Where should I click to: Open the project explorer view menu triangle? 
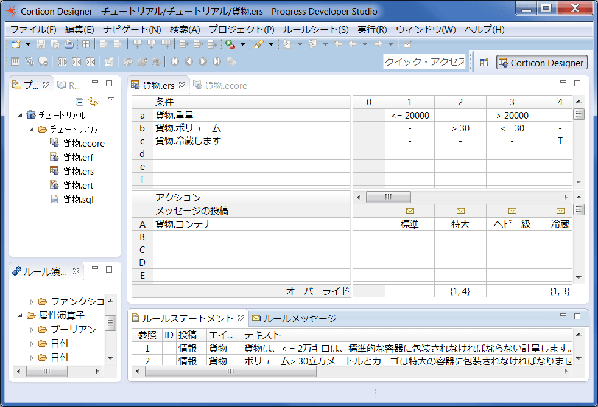(111, 99)
